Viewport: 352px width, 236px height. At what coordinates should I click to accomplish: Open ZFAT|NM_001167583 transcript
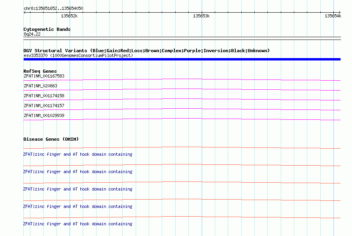pyautogui.click(x=44, y=76)
